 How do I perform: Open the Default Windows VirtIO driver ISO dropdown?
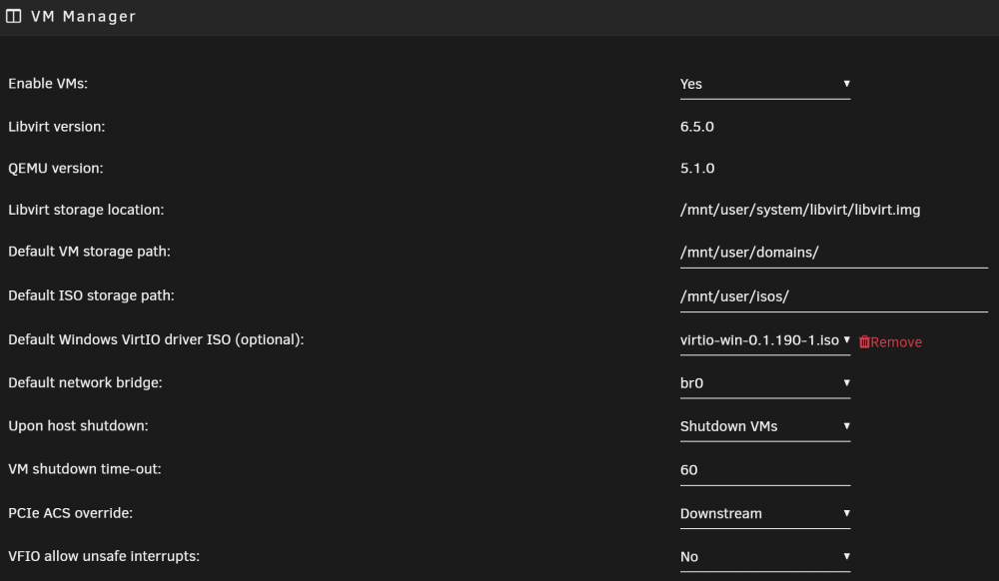[764, 340]
